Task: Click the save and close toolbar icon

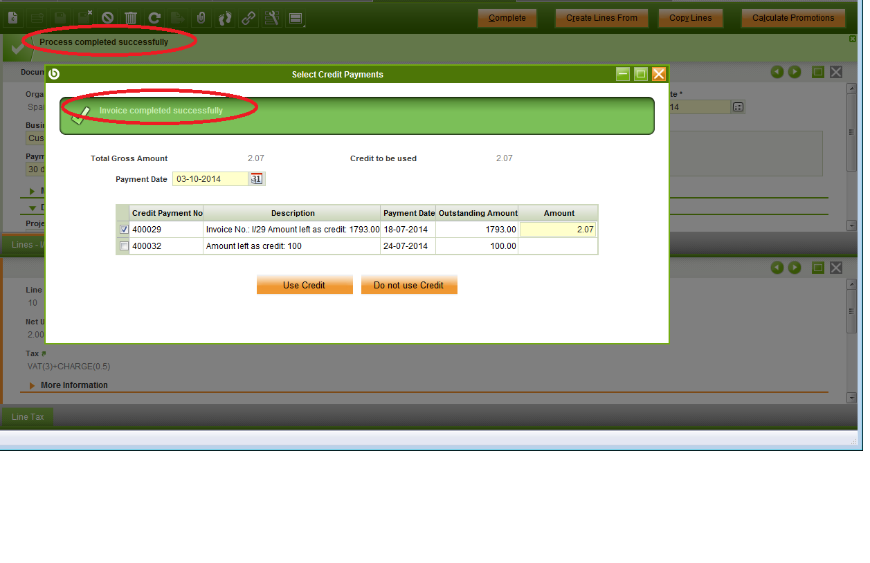Action: pyautogui.click(x=84, y=18)
